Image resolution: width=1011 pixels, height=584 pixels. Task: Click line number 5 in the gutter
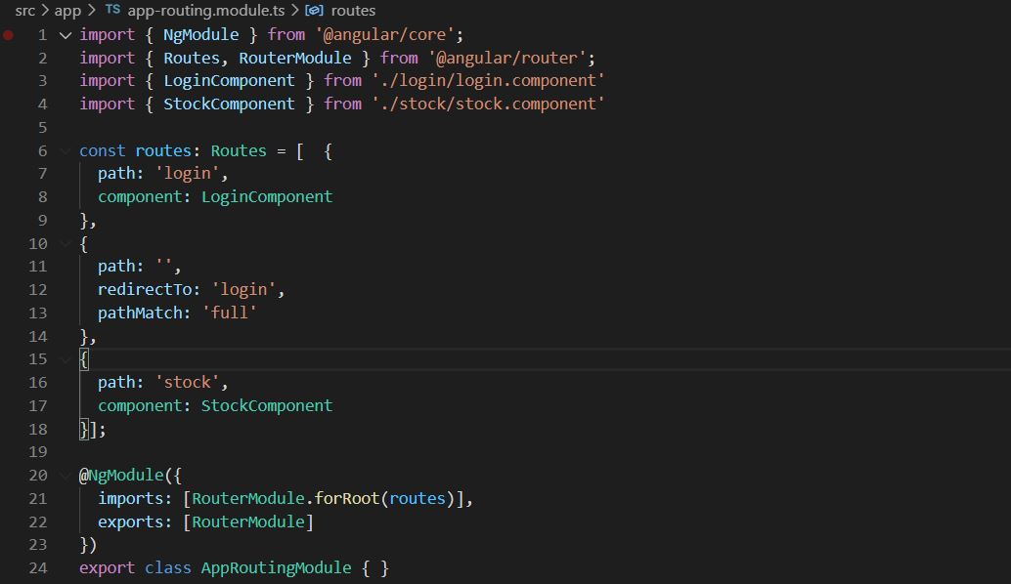[x=43, y=128]
